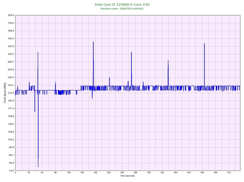Select the 3950.0 y-axis value
This screenshot has width=244, height=182.
tap(11, 15)
